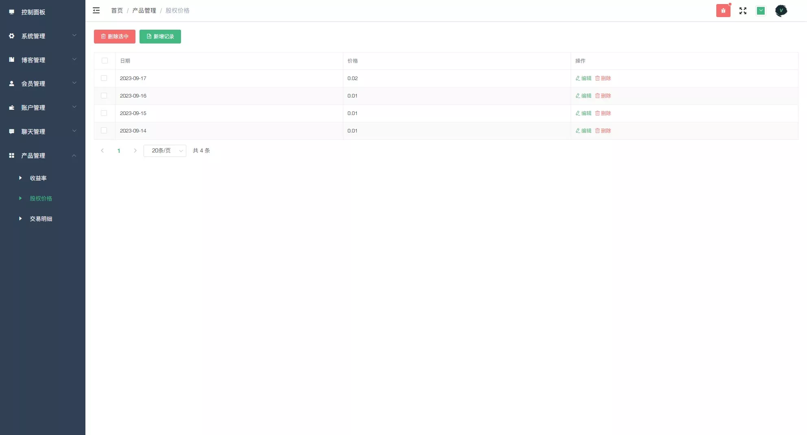Go to next page arrow in pagination
Viewport: 807px width, 435px height.
click(135, 151)
